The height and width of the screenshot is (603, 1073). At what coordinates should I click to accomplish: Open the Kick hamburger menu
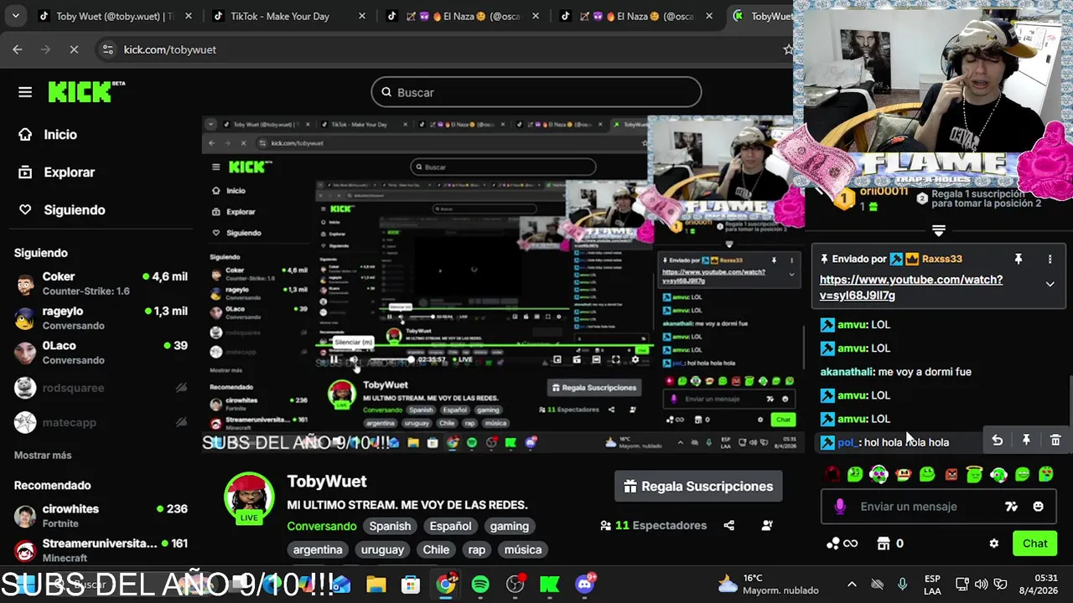point(25,92)
